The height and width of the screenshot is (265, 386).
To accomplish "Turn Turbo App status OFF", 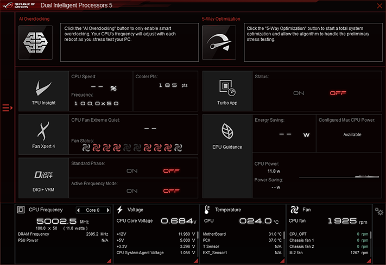I will 338,93.
